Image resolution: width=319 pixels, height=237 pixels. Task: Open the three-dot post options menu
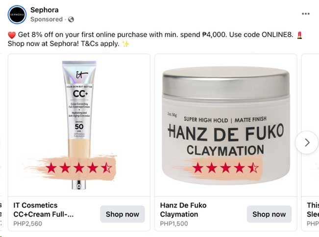point(306,14)
